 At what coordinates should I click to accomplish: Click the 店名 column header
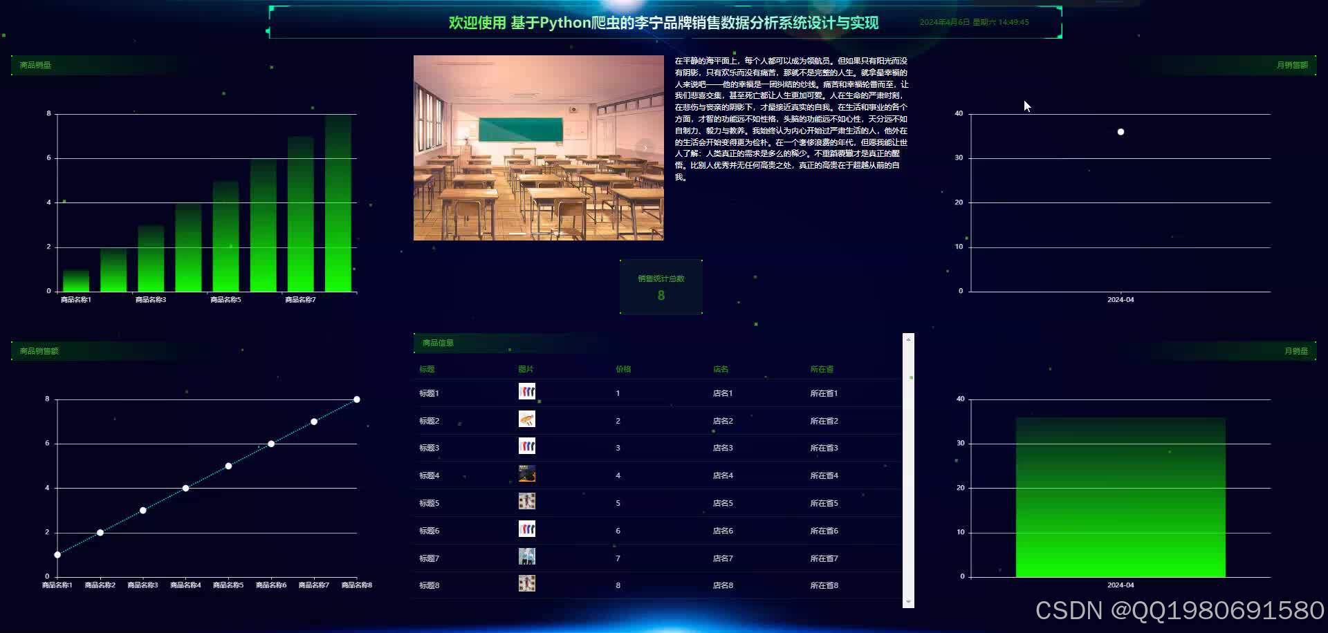pyautogui.click(x=720, y=368)
